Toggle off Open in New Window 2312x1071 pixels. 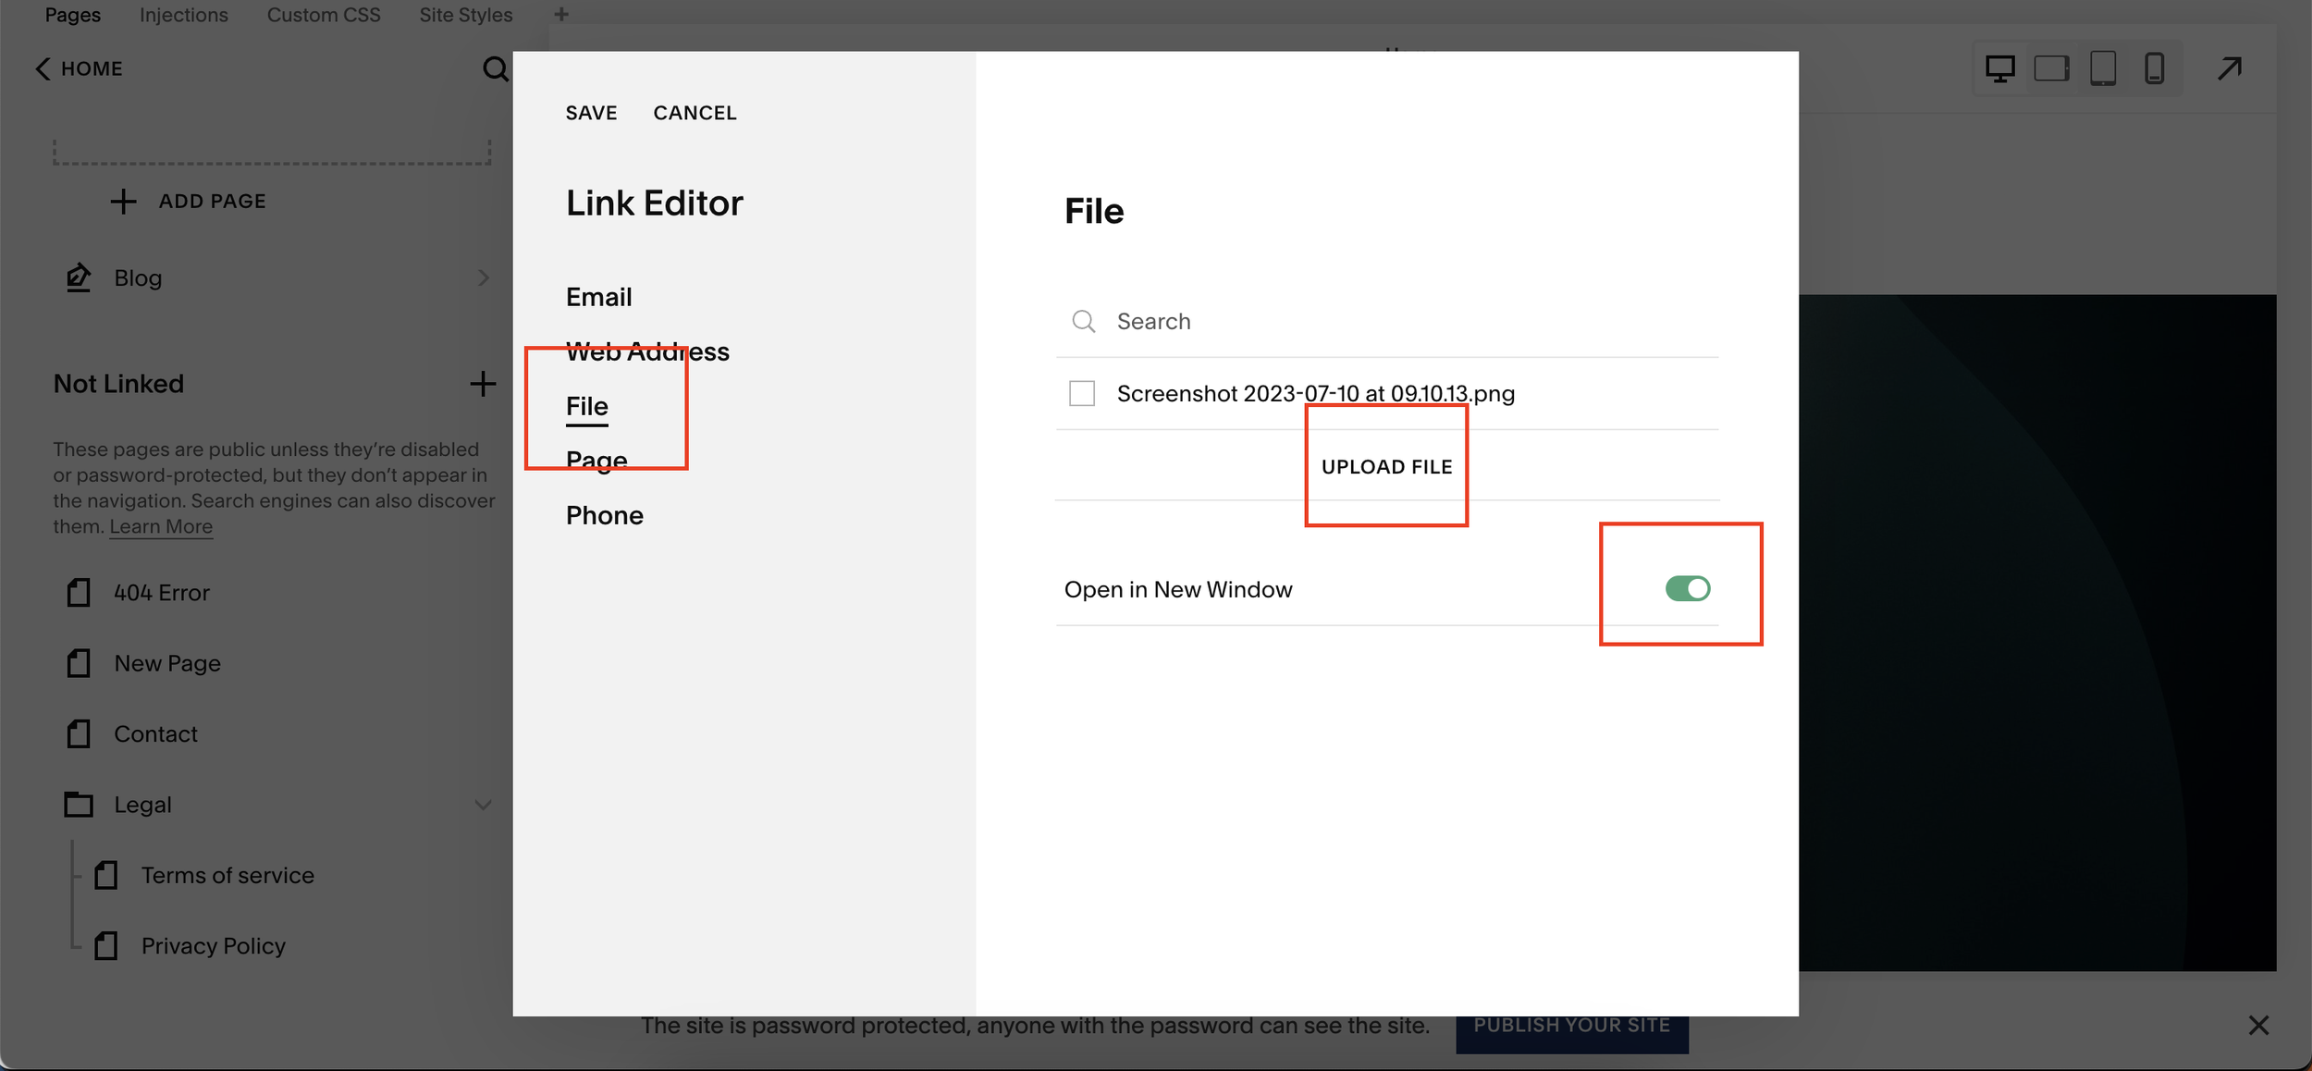1687,589
